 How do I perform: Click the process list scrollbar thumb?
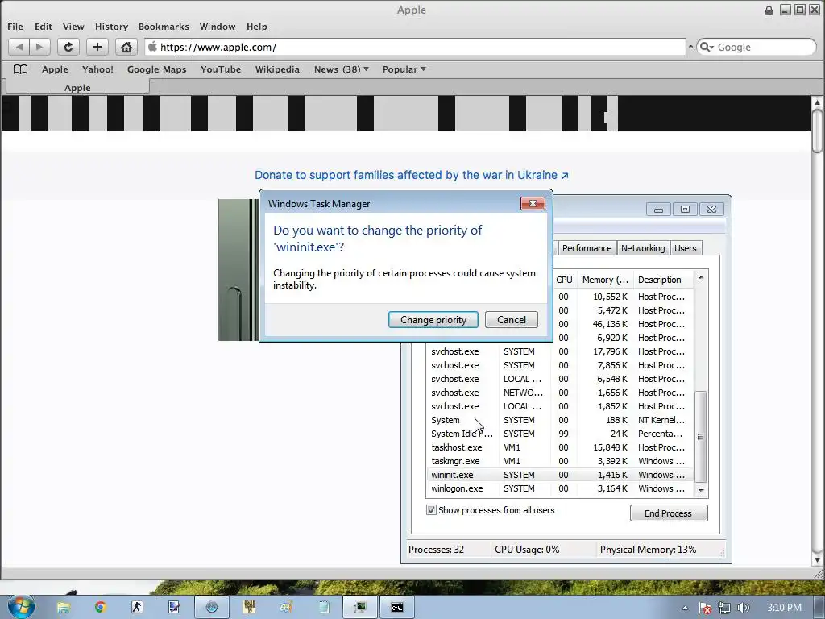pyautogui.click(x=700, y=436)
